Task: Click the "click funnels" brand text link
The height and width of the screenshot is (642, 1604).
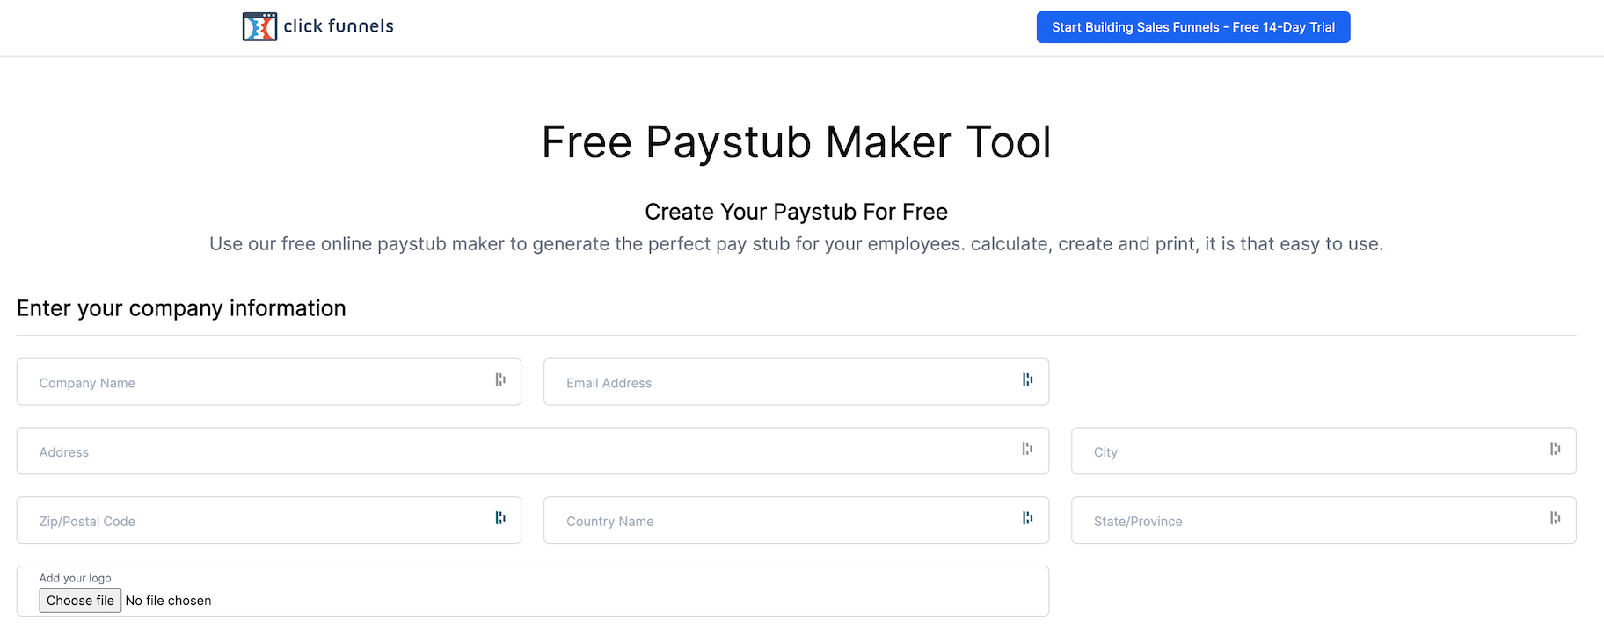Action: pyautogui.click(x=339, y=26)
